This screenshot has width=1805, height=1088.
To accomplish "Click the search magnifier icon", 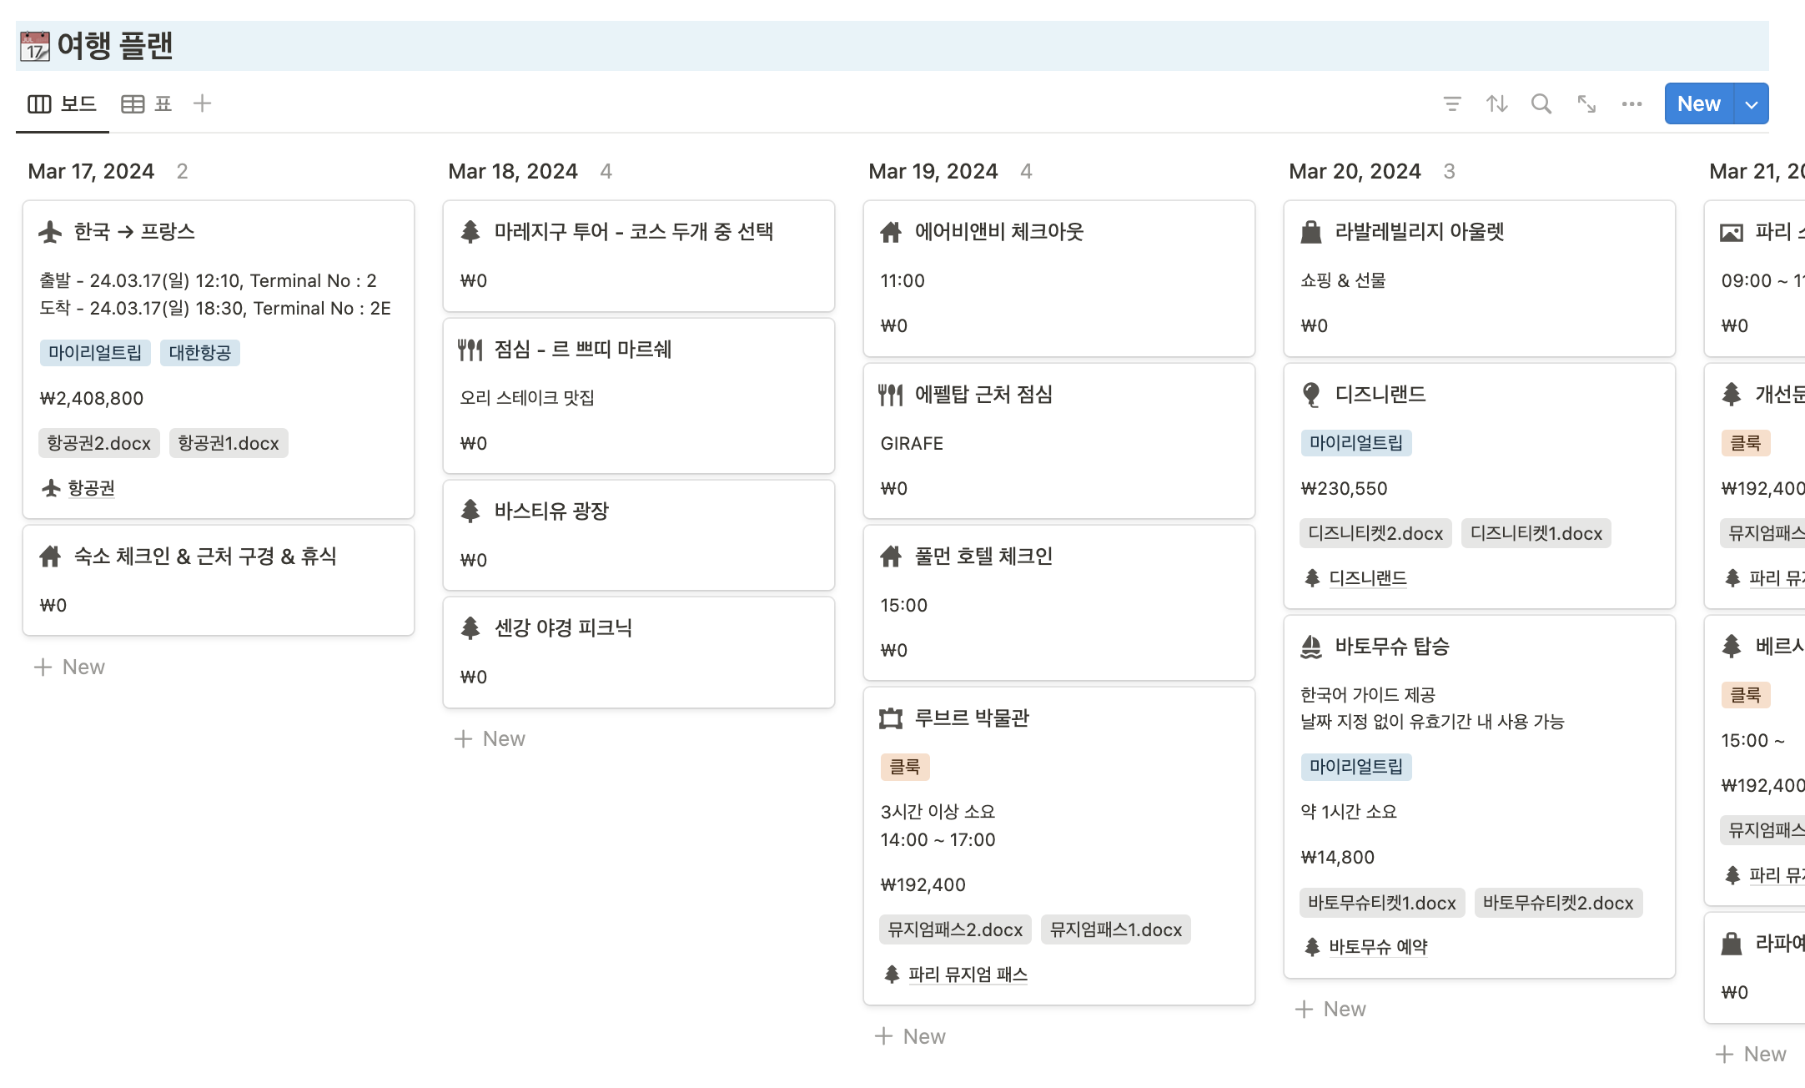I will tap(1541, 103).
